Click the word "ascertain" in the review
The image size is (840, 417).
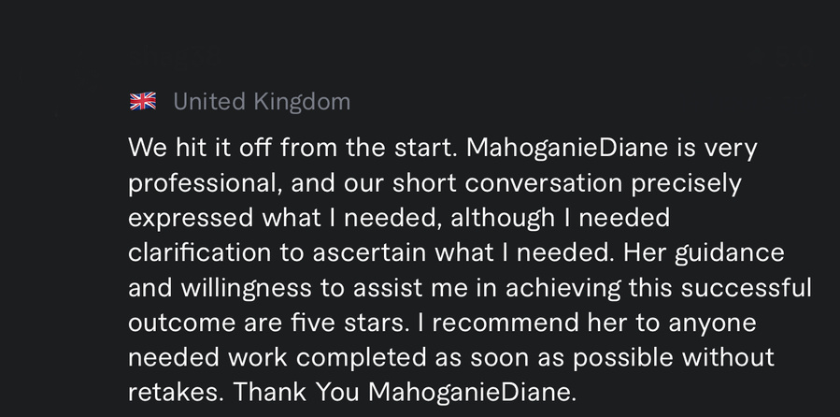(370, 252)
